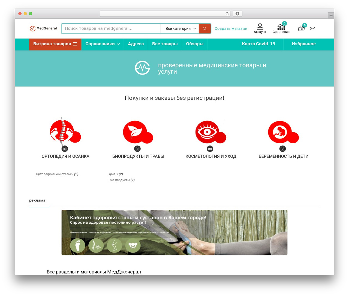Click the БЕРЕМЕННОСТЬ И ДЕТИ heading

tap(284, 156)
